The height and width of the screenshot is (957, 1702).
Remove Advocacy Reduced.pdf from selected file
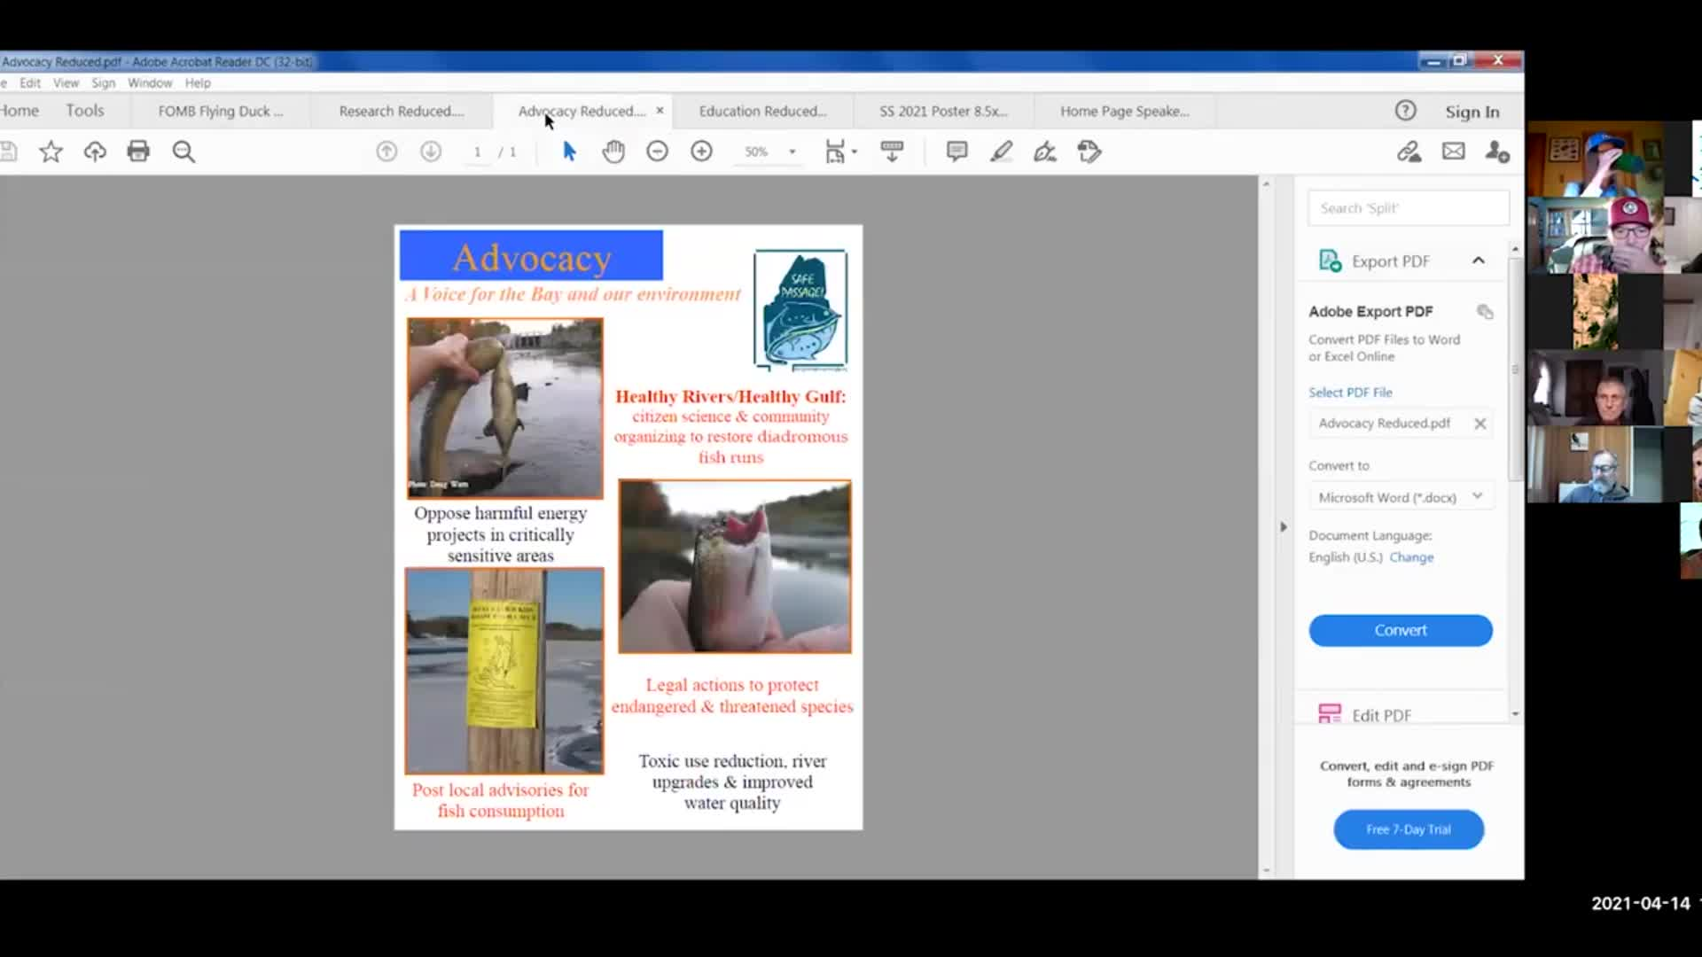coord(1479,424)
